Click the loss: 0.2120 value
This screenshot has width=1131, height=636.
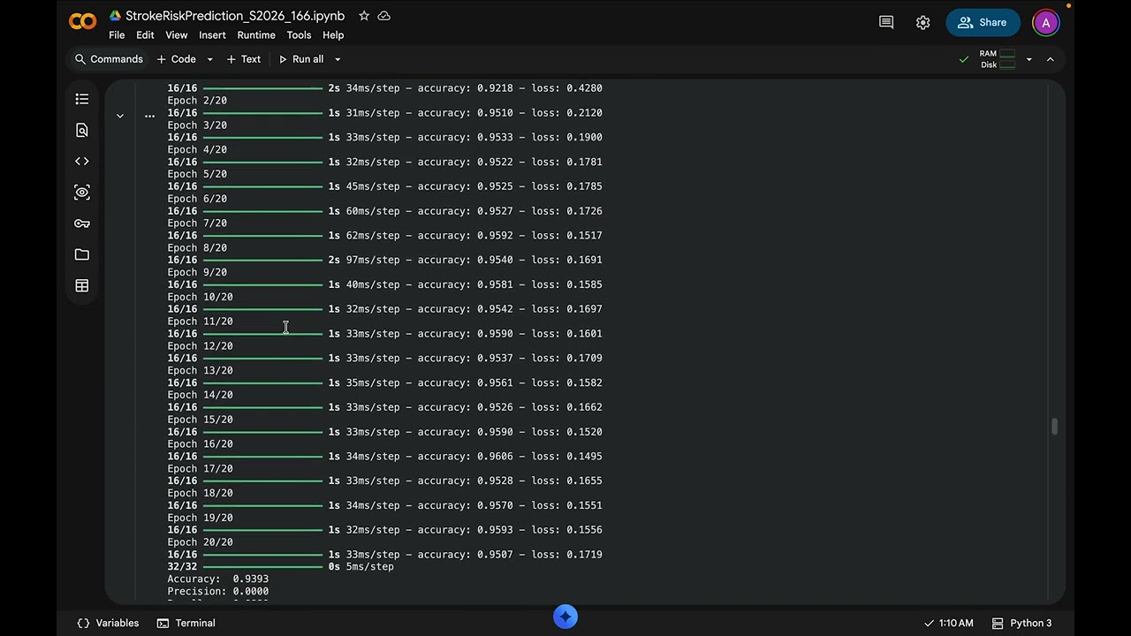click(566, 113)
